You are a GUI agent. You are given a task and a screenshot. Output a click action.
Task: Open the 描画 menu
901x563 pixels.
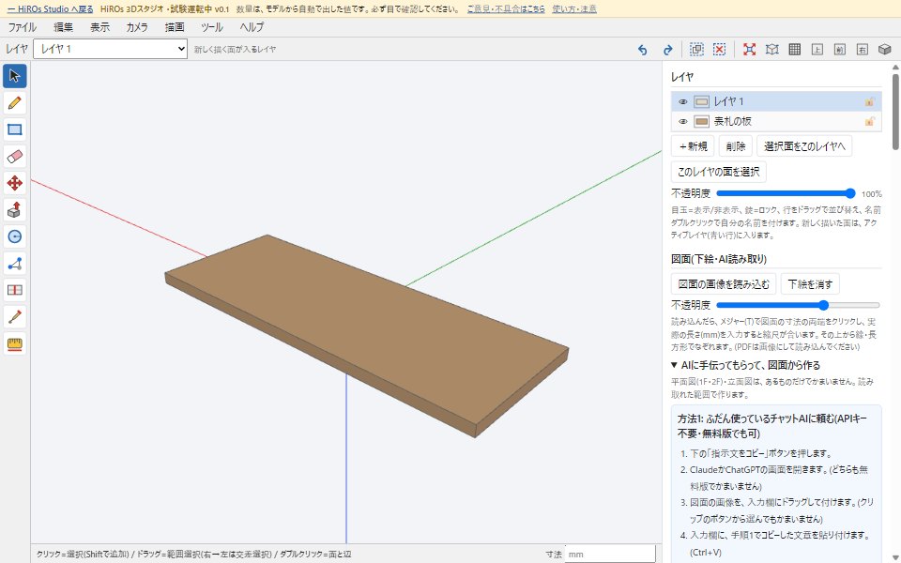tap(175, 27)
